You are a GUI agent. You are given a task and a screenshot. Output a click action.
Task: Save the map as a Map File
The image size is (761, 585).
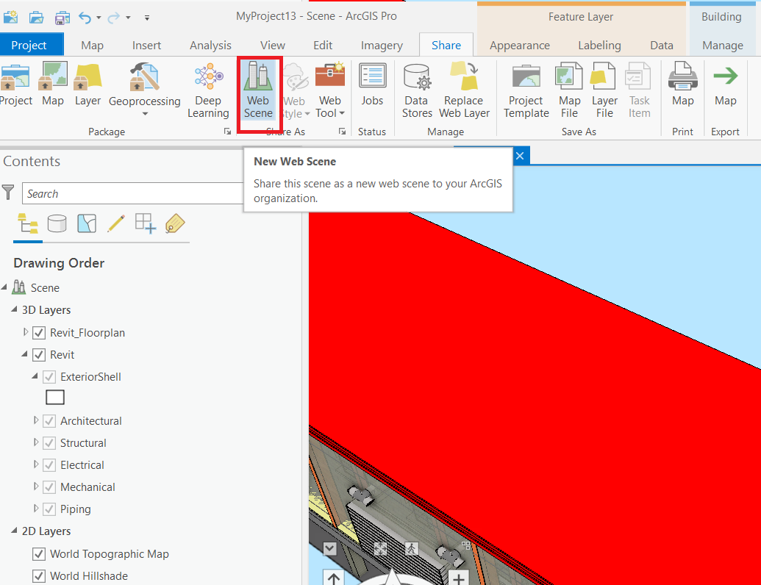point(568,88)
